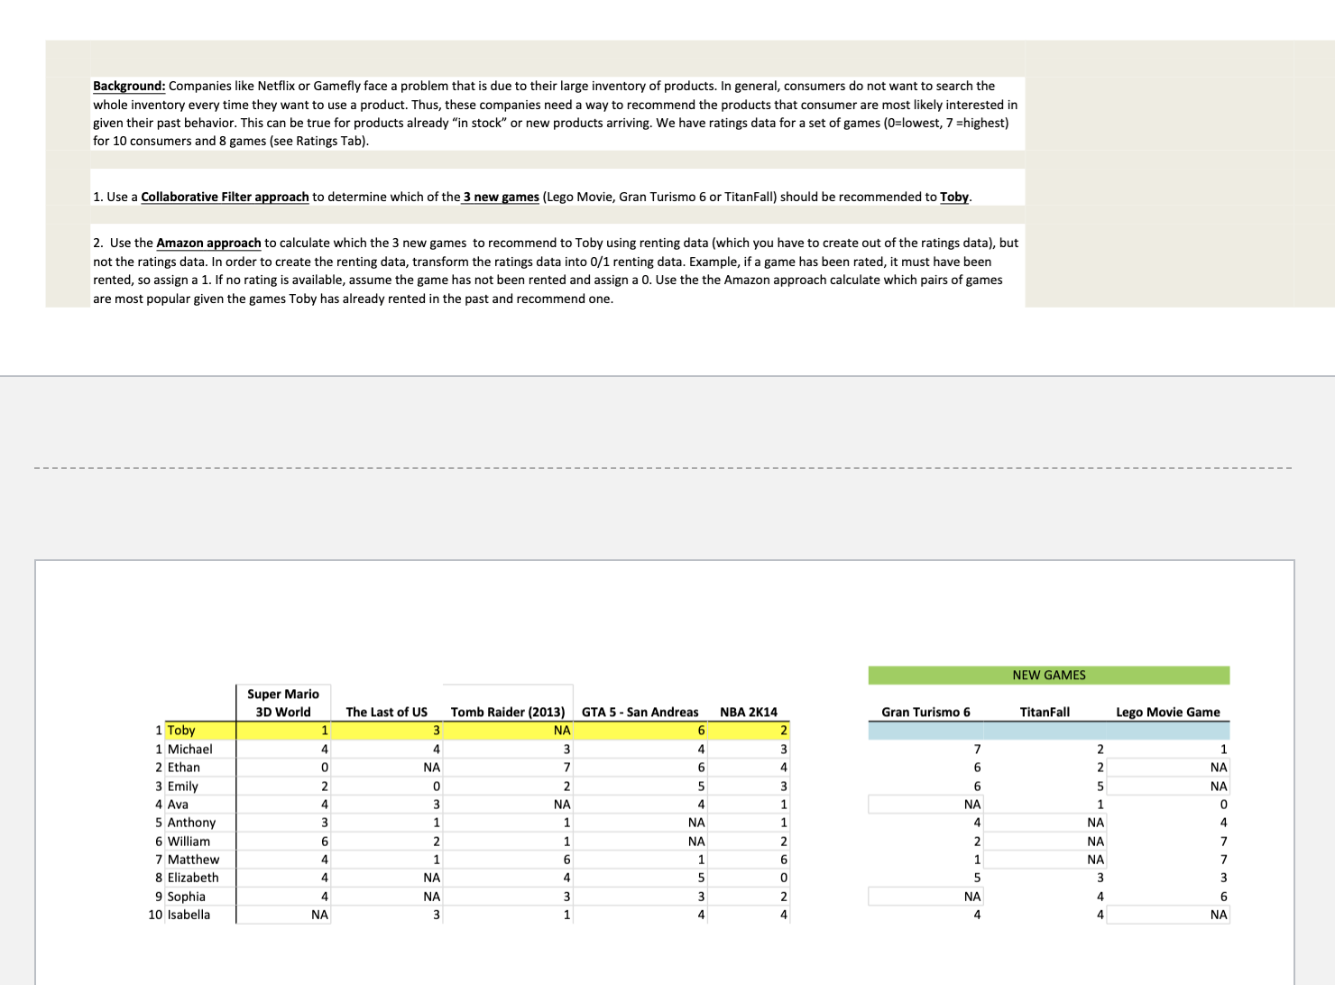The width and height of the screenshot is (1335, 985).
Task: Click the underlined "Toby" ending question 1
Action: [954, 197]
